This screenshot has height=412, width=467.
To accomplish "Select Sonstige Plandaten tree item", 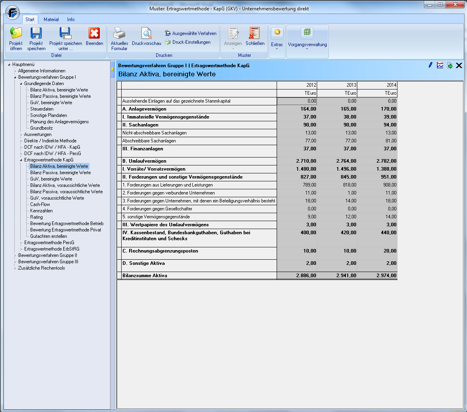I will point(48,115).
